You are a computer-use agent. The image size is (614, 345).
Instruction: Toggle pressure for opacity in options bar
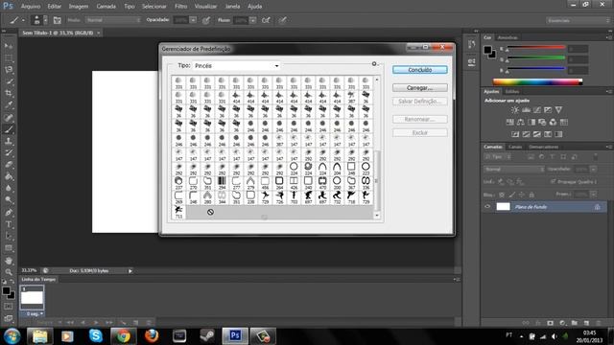pos(206,20)
